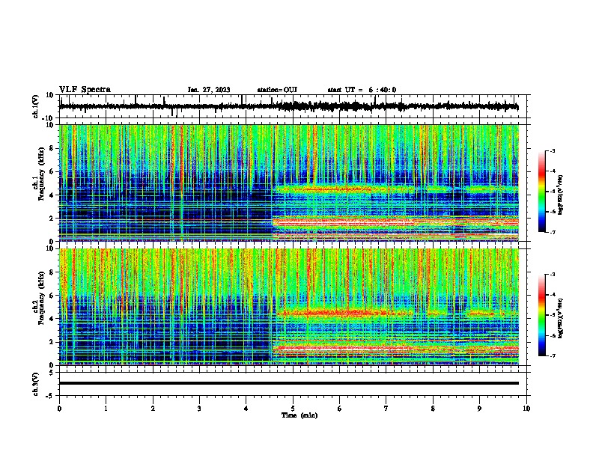Click the "6" frequency tick of ch.2 spectrogram
This screenshot has width=593, height=458.
click(52, 296)
